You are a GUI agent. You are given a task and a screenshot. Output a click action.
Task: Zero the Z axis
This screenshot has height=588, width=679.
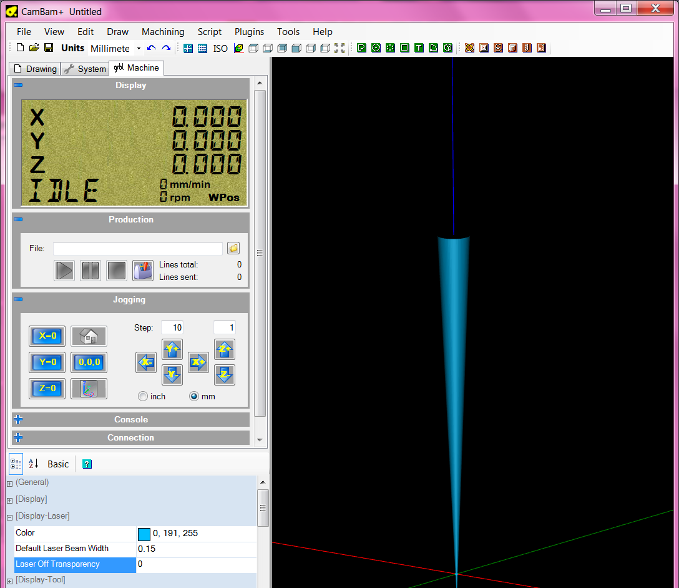coord(47,389)
